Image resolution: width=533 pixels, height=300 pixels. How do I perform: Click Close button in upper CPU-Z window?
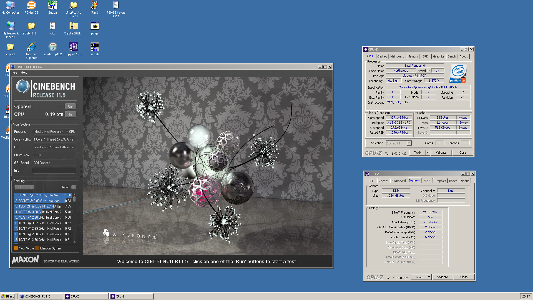pyautogui.click(x=462, y=153)
